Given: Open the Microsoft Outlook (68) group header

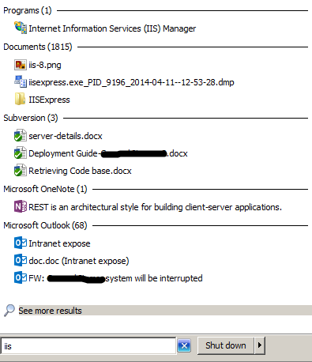Looking at the screenshot, I should click(x=45, y=225).
